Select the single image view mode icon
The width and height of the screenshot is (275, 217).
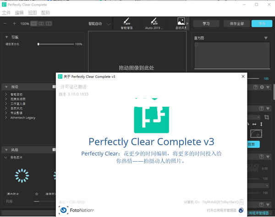coord(34,23)
